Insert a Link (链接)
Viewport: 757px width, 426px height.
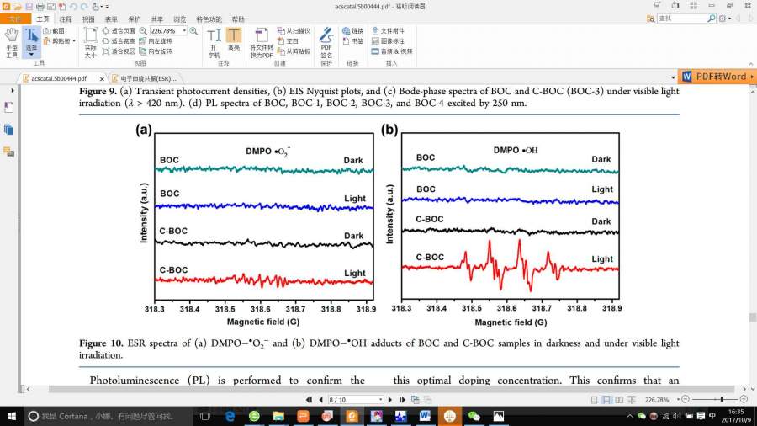[352, 31]
